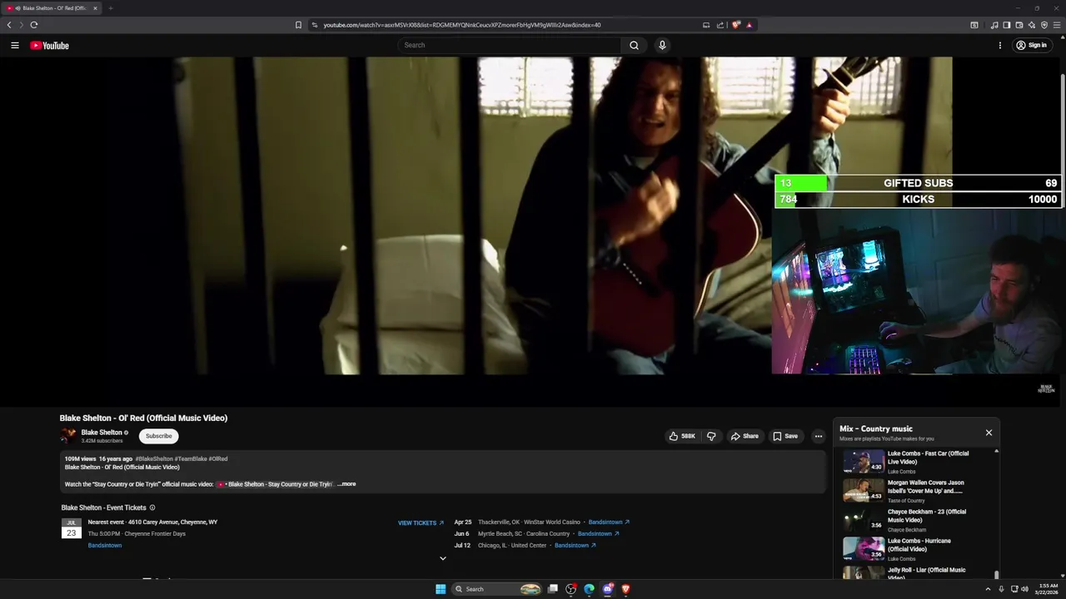1066x599 pixels.
Task: Click the Blake Shelton channel avatar
Action: (68, 435)
